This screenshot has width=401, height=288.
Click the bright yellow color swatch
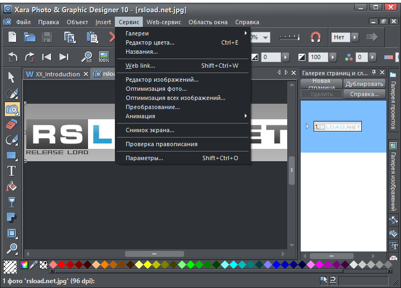tap(148, 264)
